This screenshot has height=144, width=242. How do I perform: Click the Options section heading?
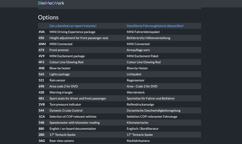48,17
